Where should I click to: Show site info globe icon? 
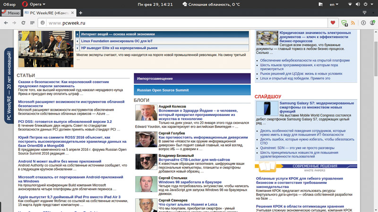click(x=43, y=23)
